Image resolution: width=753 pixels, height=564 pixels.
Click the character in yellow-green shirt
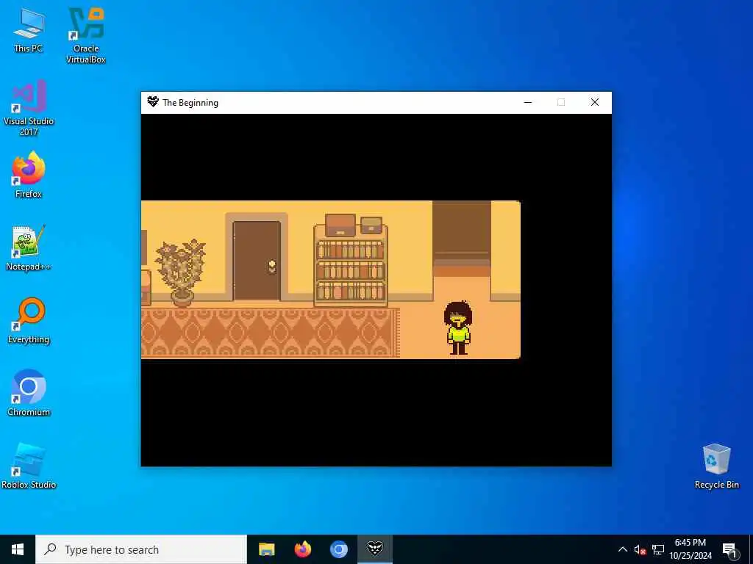point(459,328)
